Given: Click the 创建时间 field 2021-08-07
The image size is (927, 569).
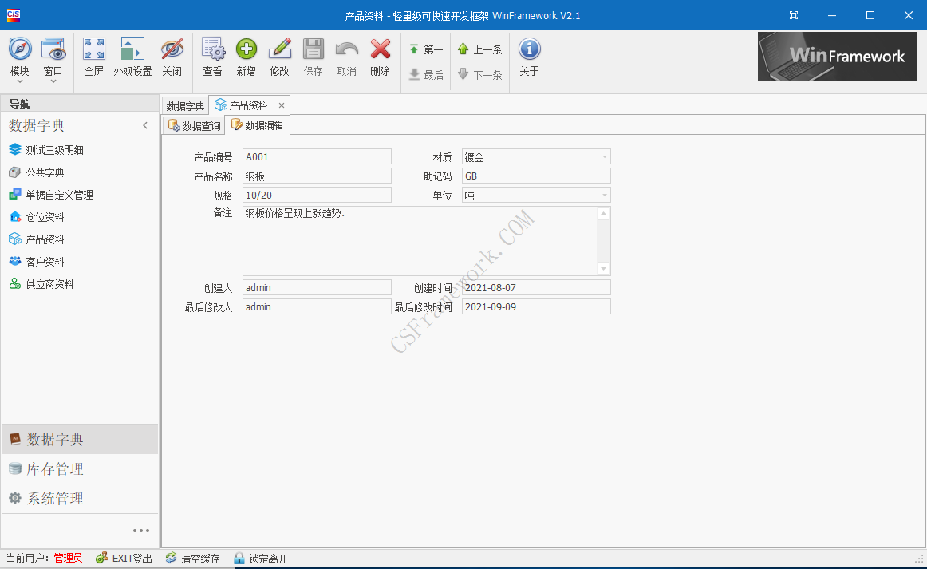Looking at the screenshot, I should click(536, 287).
